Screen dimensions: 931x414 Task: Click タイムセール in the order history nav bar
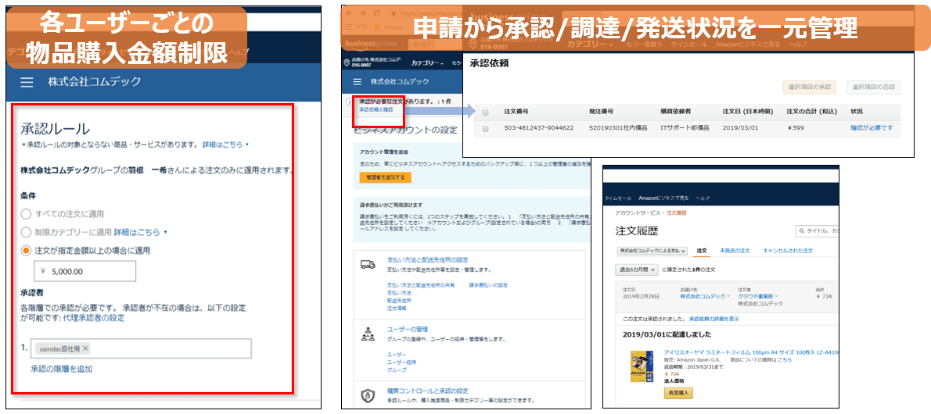point(620,198)
